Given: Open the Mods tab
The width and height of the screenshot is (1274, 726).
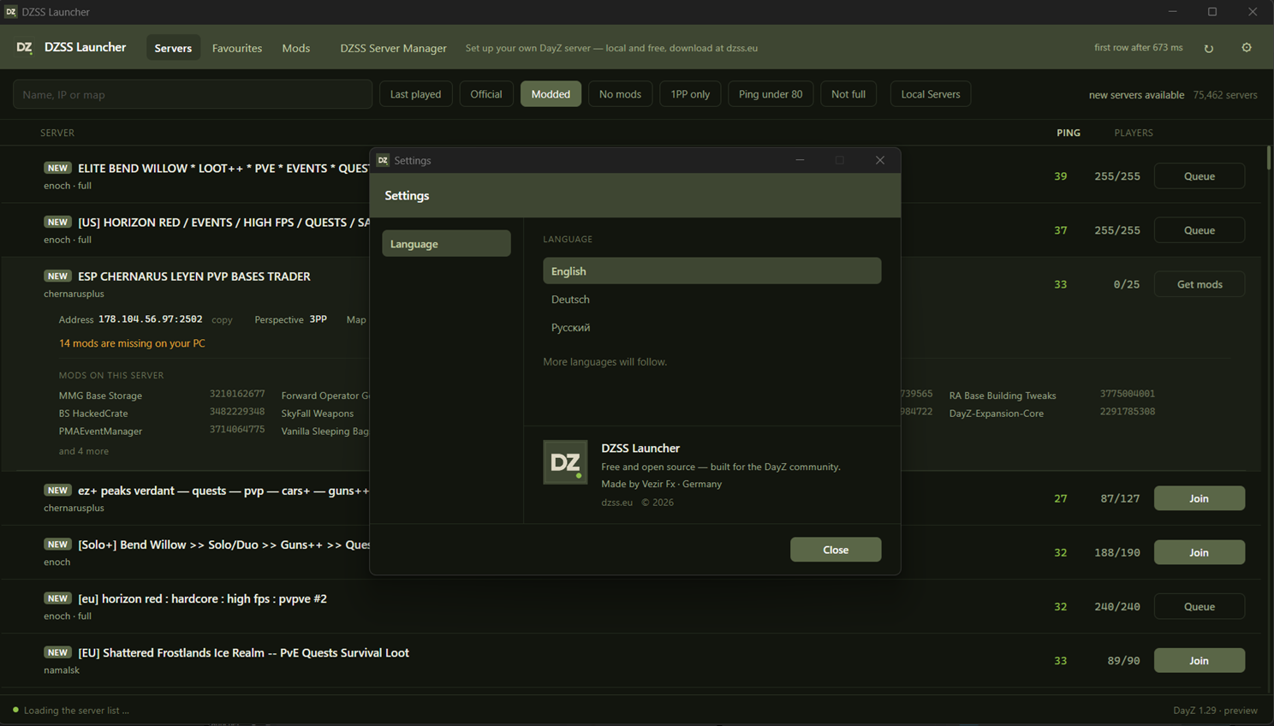Looking at the screenshot, I should pos(296,48).
